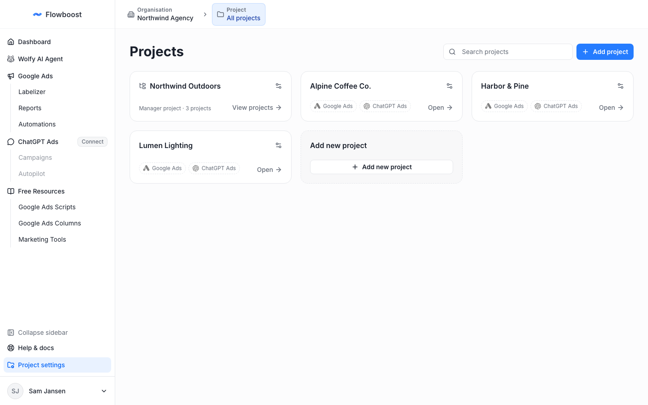Click the SJ user avatar
648x405 pixels.
15,391
